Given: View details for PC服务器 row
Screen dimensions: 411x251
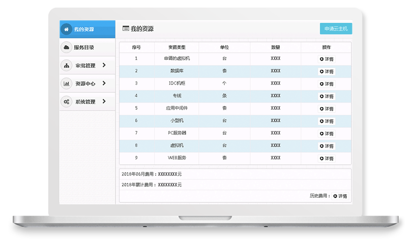Looking at the screenshot, I should pos(327,133).
